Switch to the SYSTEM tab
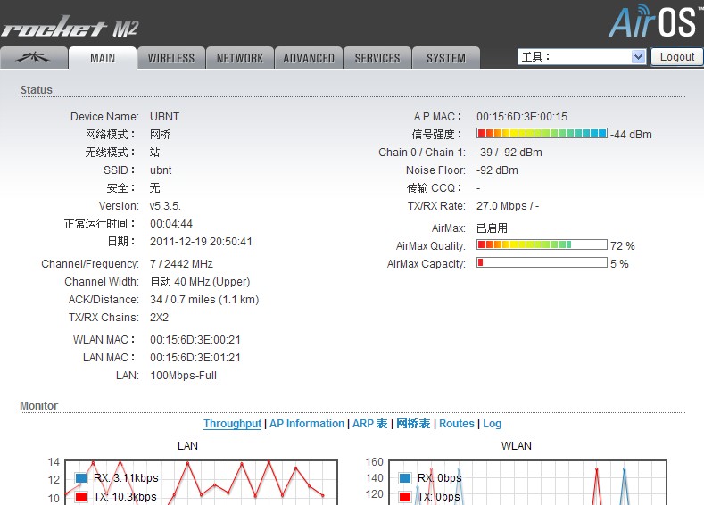704x505 pixels. 446,58
